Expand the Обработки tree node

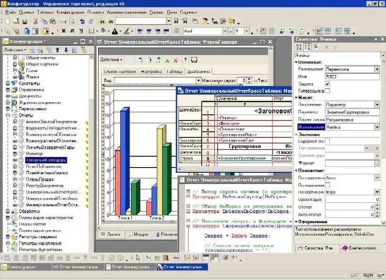8,211
